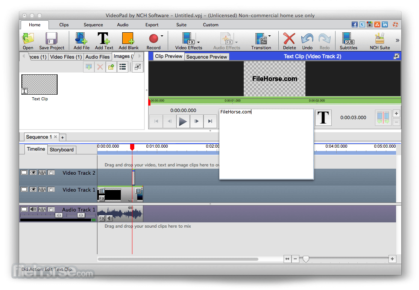Viewport: 419px width, 290px height.
Task: Step forward one frame
Action: [197, 121]
